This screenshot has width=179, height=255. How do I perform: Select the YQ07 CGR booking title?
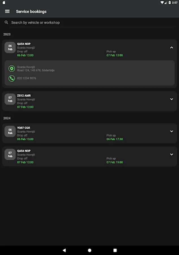(24, 128)
